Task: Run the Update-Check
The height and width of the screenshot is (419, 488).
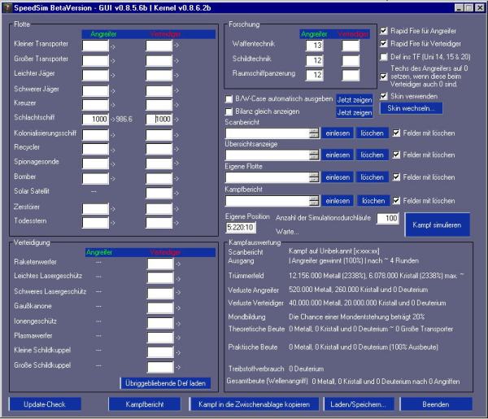Action: pos(45,404)
